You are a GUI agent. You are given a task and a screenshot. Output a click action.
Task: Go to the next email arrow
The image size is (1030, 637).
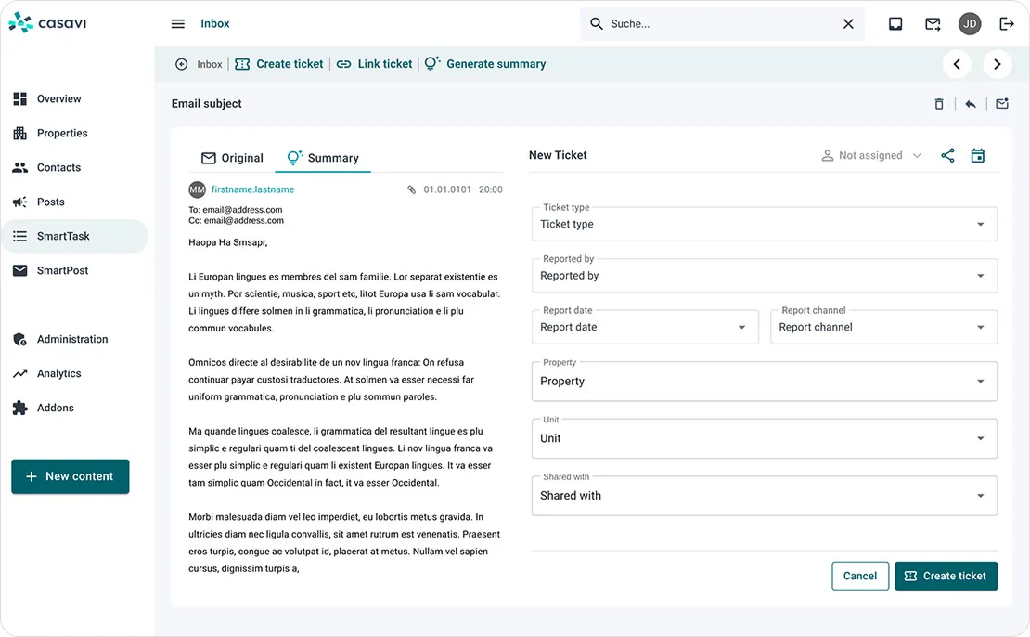998,64
